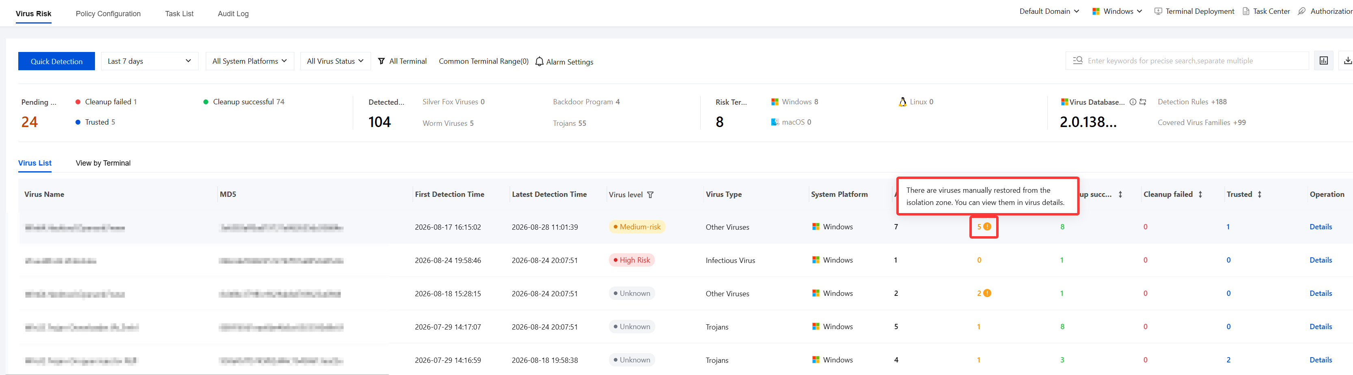The width and height of the screenshot is (1353, 375).
Task: Switch to the Policy Configuration tab
Action: 108,14
